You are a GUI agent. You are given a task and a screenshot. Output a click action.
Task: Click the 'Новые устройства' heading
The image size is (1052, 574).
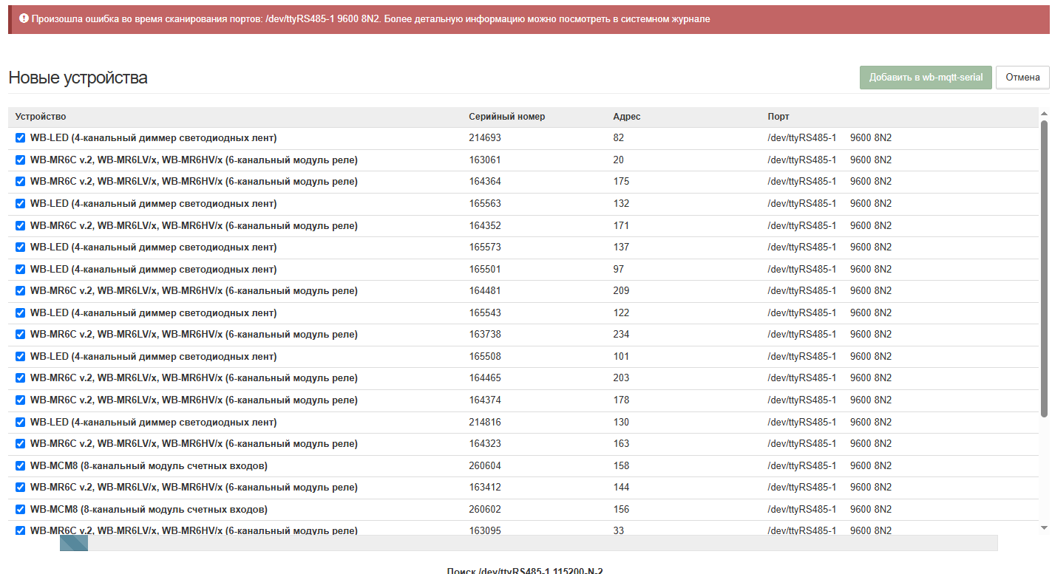78,78
